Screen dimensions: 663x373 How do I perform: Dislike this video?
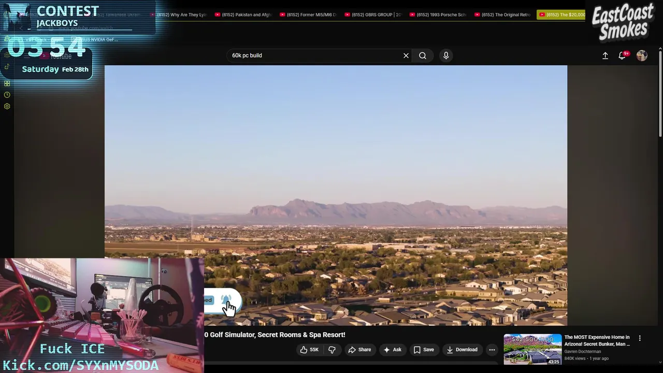tap(332, 350)
